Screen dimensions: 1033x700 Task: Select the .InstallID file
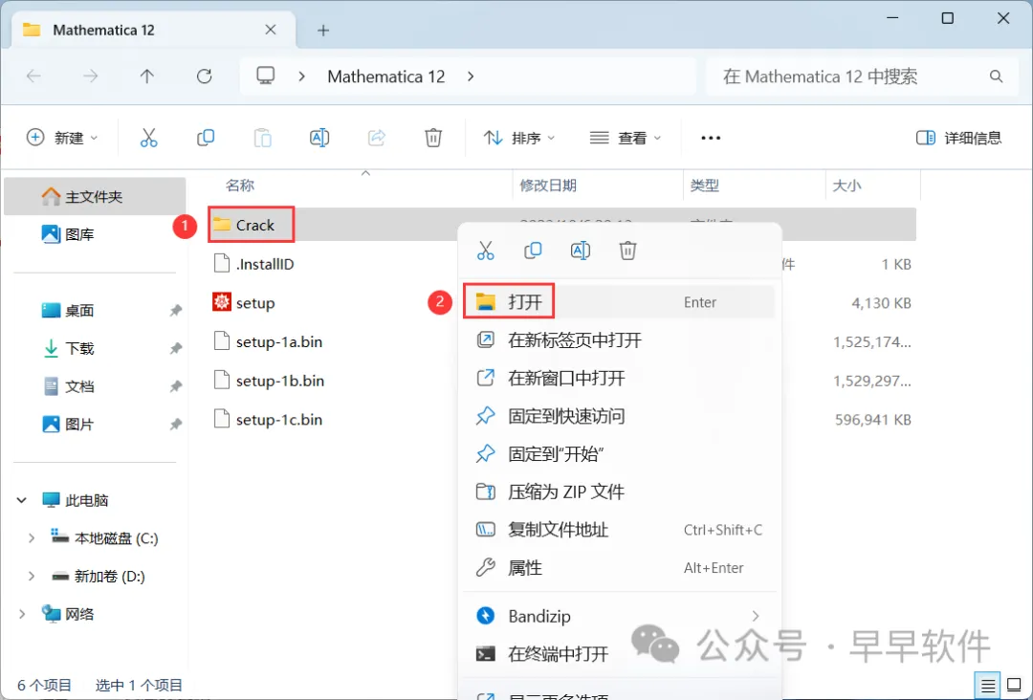coord(254,264)
